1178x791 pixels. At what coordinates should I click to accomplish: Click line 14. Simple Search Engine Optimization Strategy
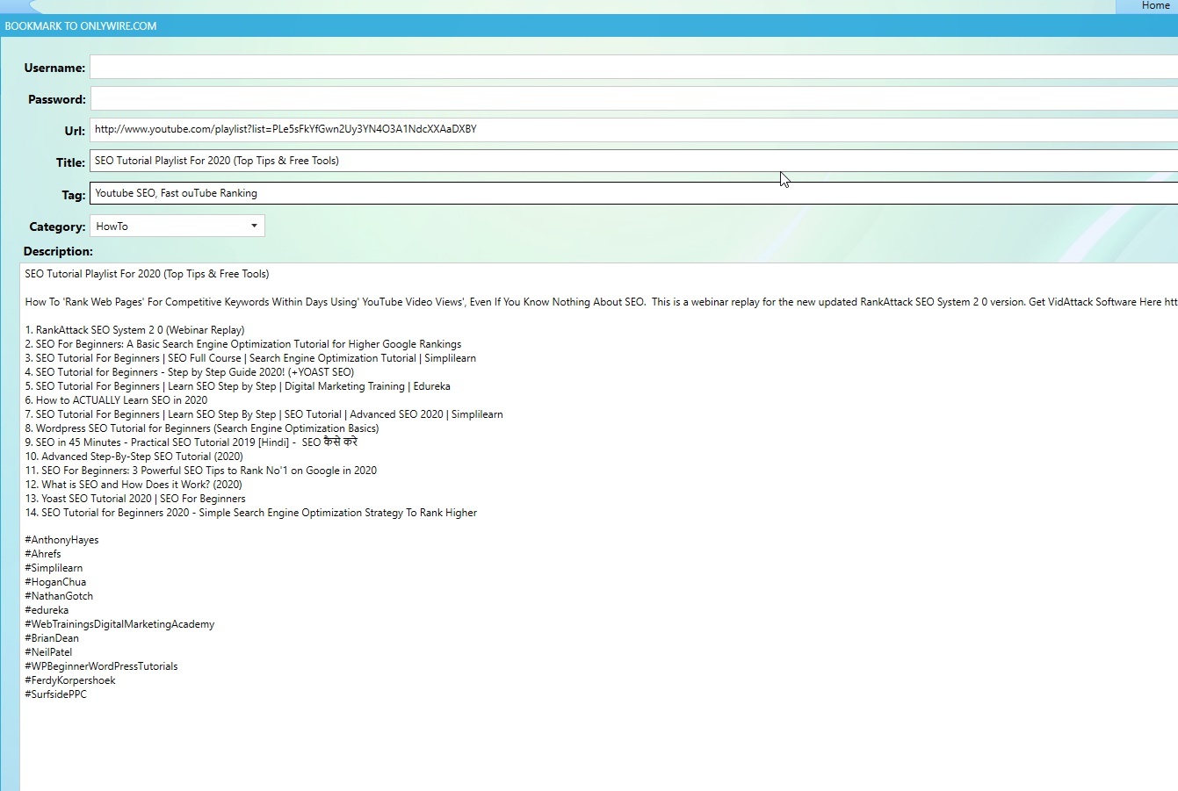(x=250, y=513)
